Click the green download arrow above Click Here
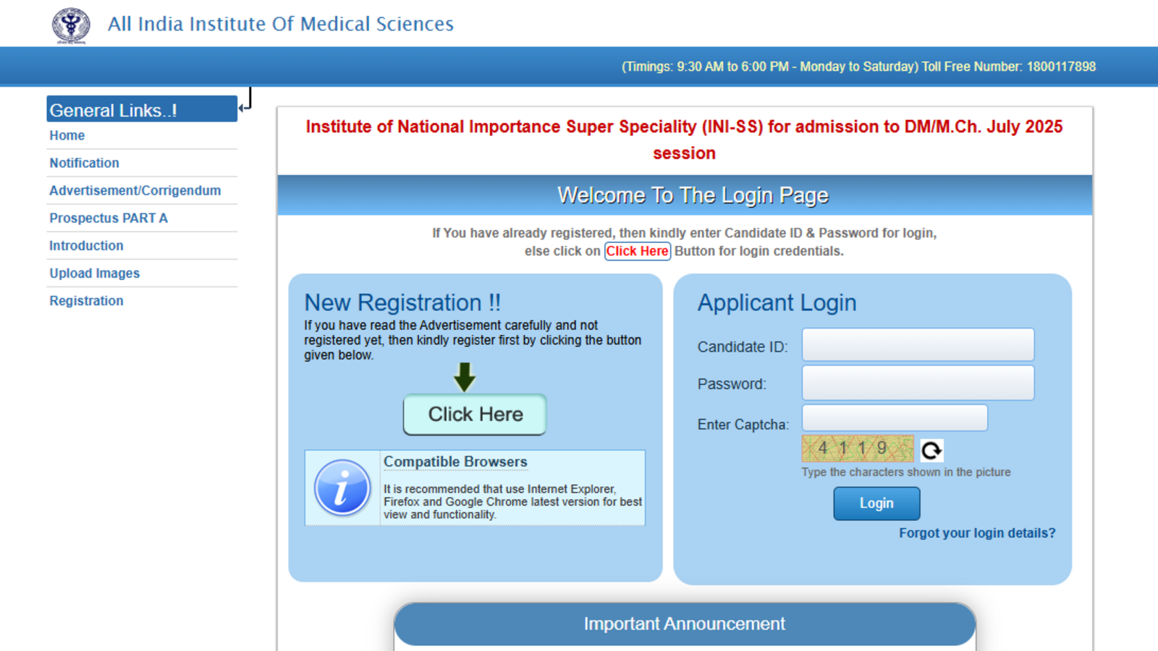This screenshot has width=1158, height=651. tap(465, 377)
